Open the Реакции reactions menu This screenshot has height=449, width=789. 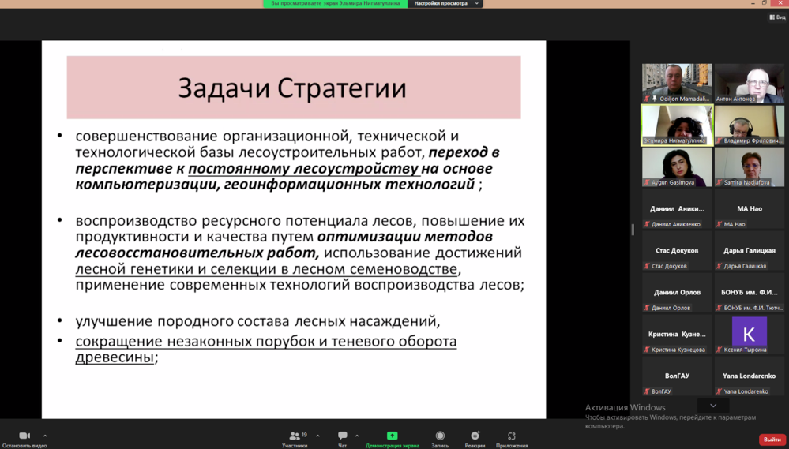pyautogui.click(x=475, y=436)
